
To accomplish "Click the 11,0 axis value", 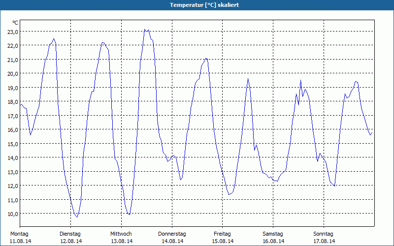I will (x=13, y=200).
